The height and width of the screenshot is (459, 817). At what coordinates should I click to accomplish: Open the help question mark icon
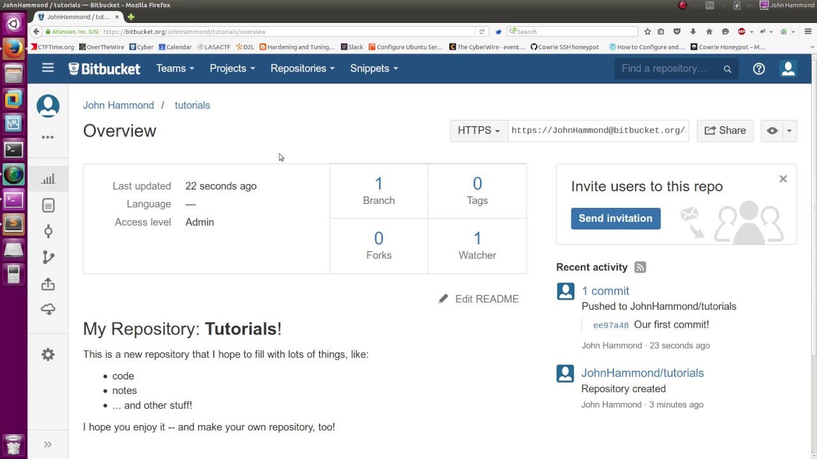click(759, 68)
